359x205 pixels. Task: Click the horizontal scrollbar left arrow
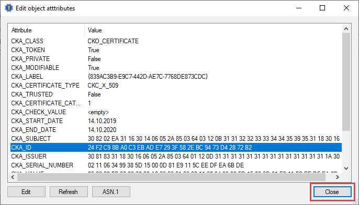(x=13, y=177)
